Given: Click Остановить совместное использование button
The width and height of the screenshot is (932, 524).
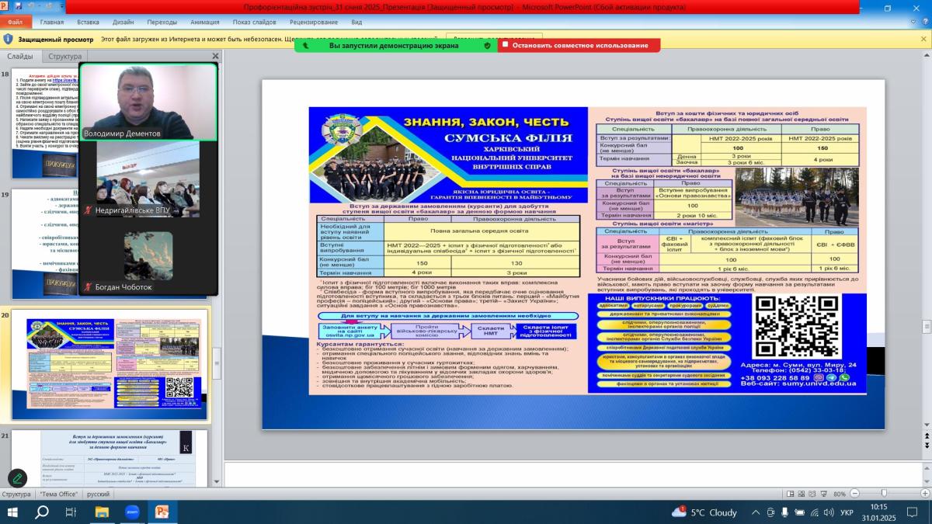Looking at the screenshot, I should [x=579, y=45].
